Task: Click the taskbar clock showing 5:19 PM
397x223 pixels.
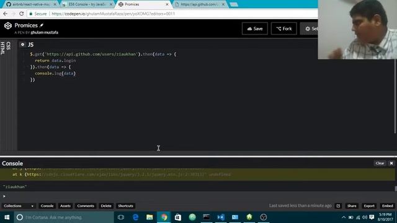Action: click(386, 217)
